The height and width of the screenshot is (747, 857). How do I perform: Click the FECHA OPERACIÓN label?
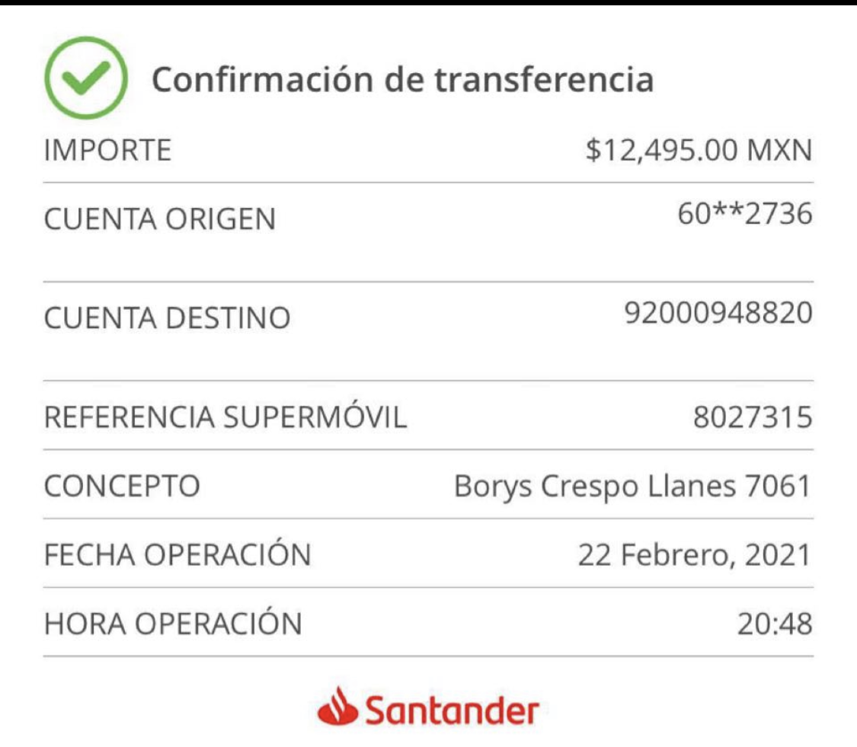[x=177, y=553]
